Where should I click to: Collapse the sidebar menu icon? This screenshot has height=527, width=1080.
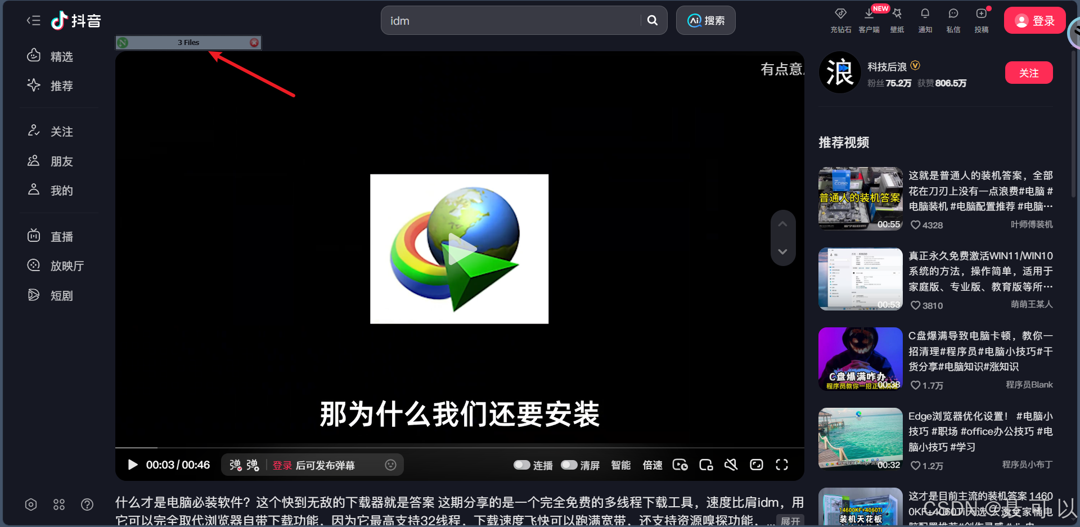(34, 21)
